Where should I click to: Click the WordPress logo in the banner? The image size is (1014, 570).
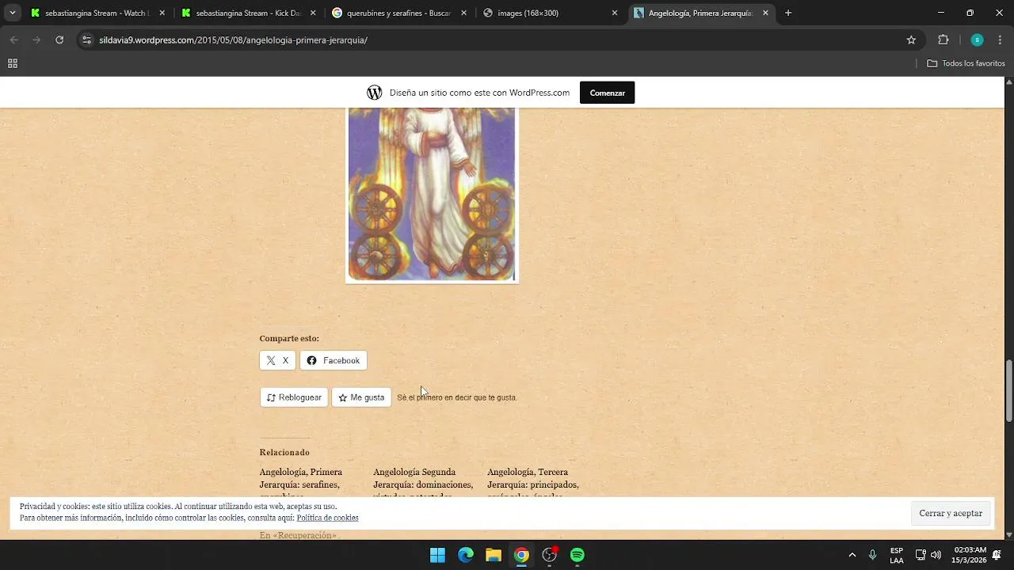[375, 93]
